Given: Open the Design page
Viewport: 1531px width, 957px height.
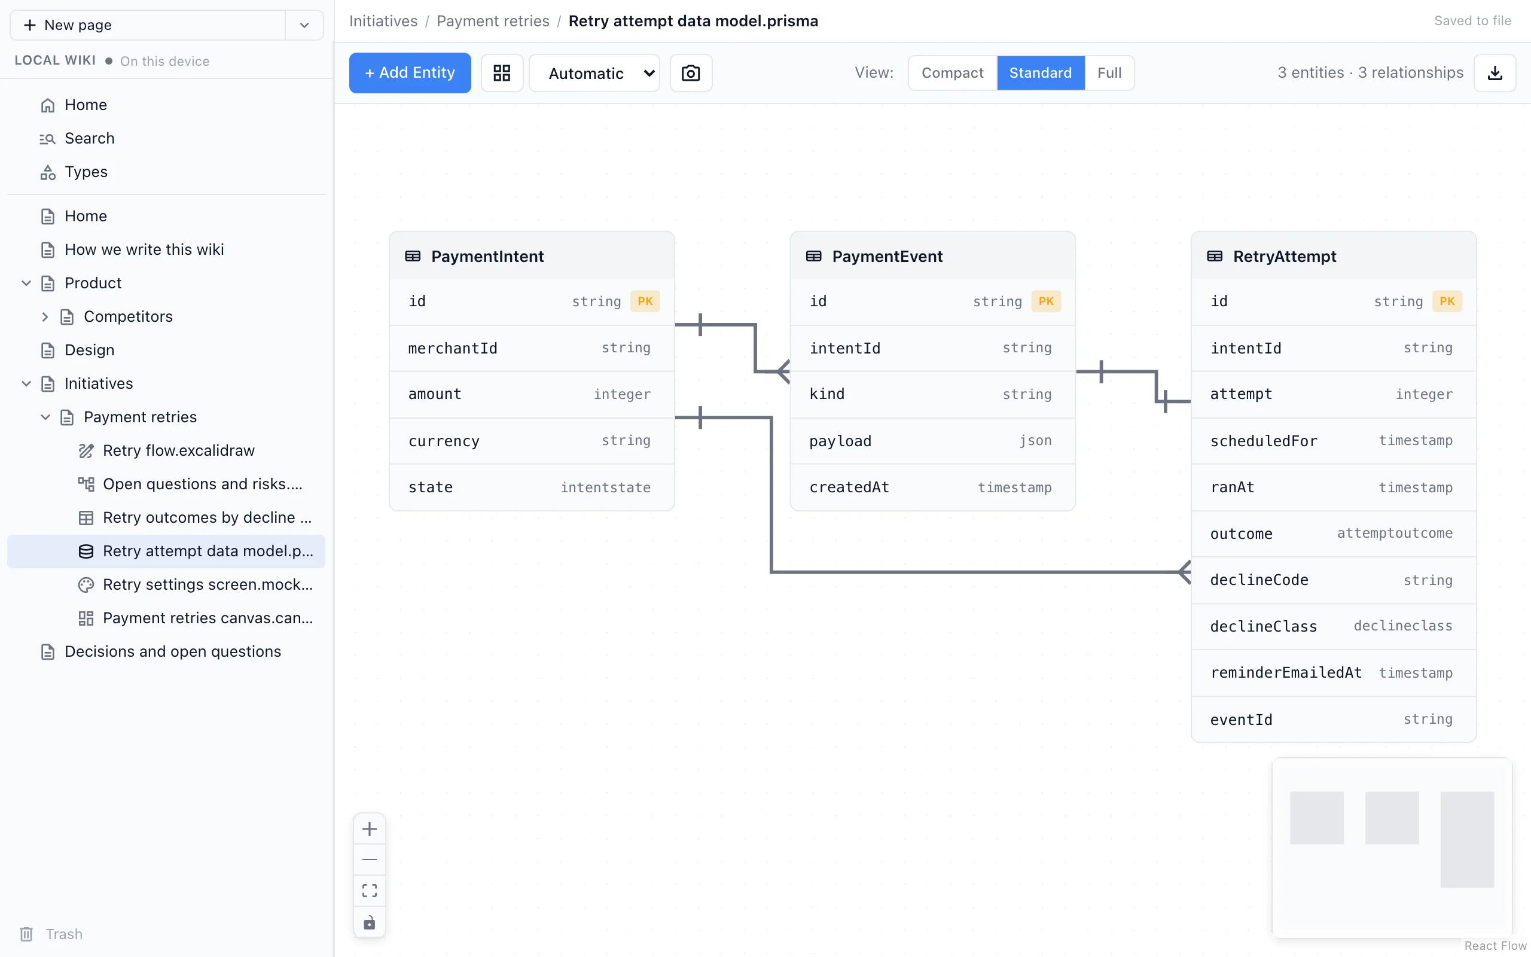Looking at the screenshot, I should pos(166,350).
